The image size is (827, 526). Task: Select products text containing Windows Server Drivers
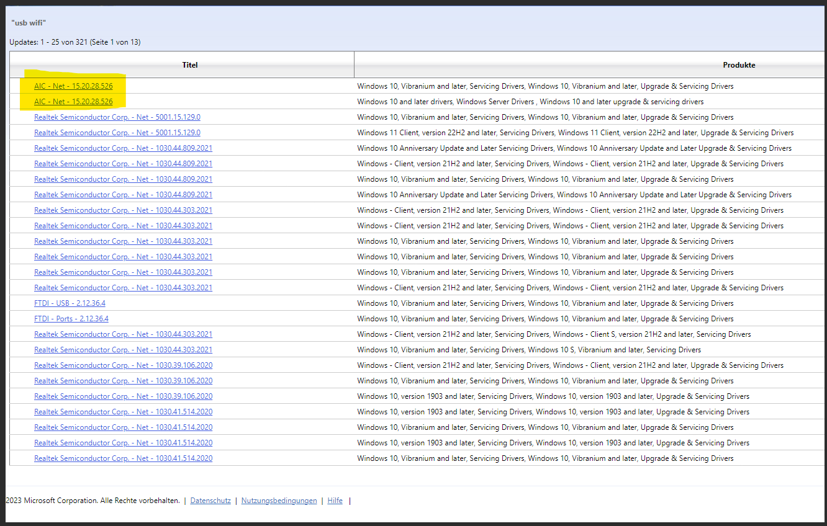point(530,102)
